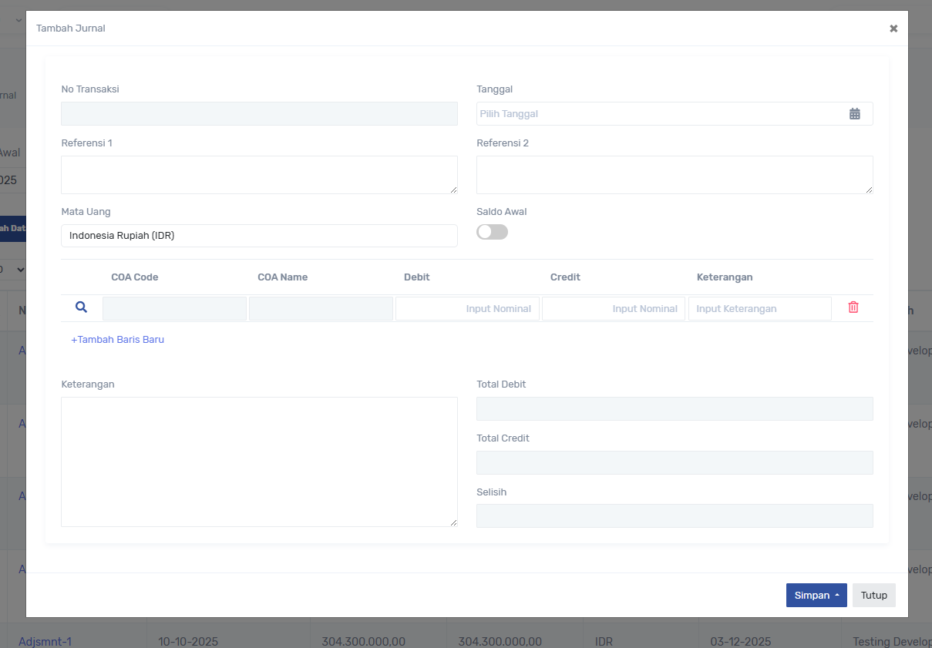Expand the Simpan button caret menu
Viewport: 932px width, 648px height.
click(x=837, y=596)
